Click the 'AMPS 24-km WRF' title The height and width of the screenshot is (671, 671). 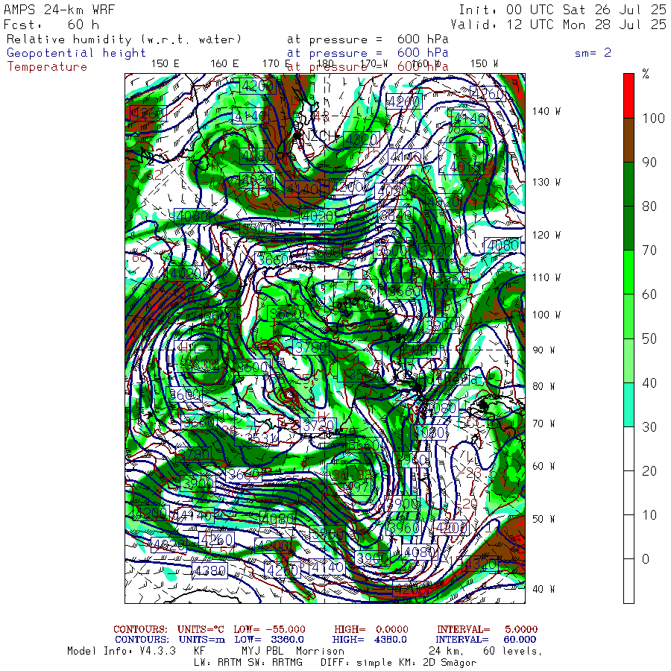click(59, 10)
